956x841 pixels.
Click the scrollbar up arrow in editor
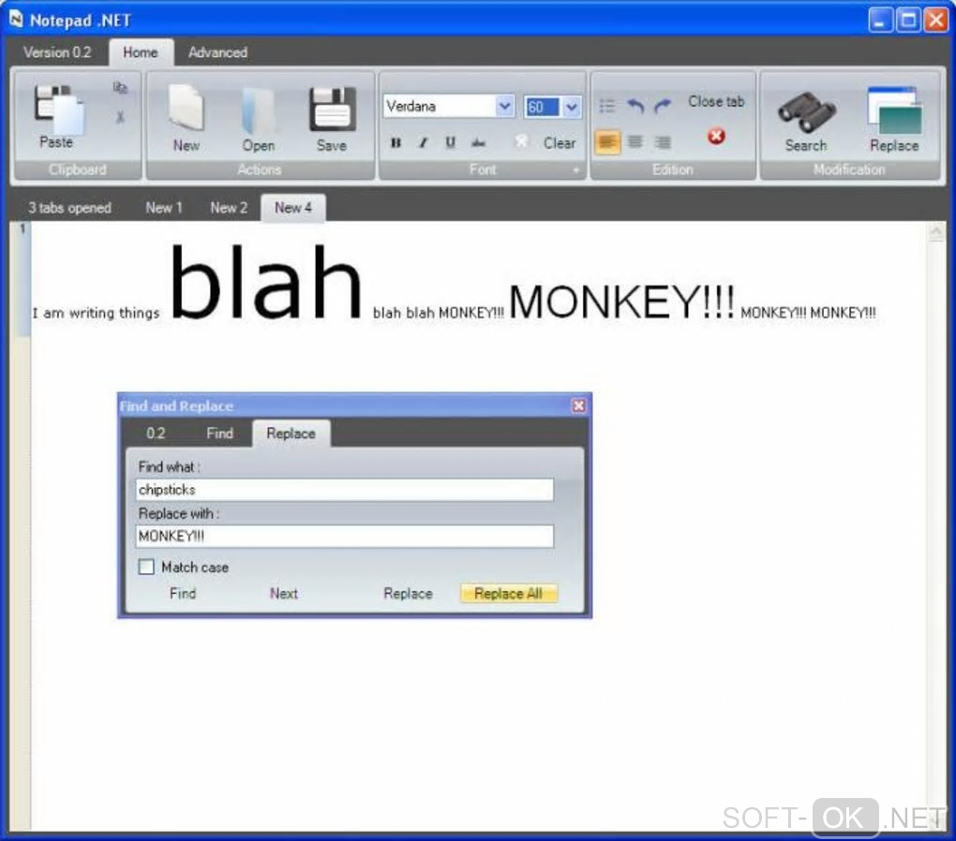coord(936,231)
